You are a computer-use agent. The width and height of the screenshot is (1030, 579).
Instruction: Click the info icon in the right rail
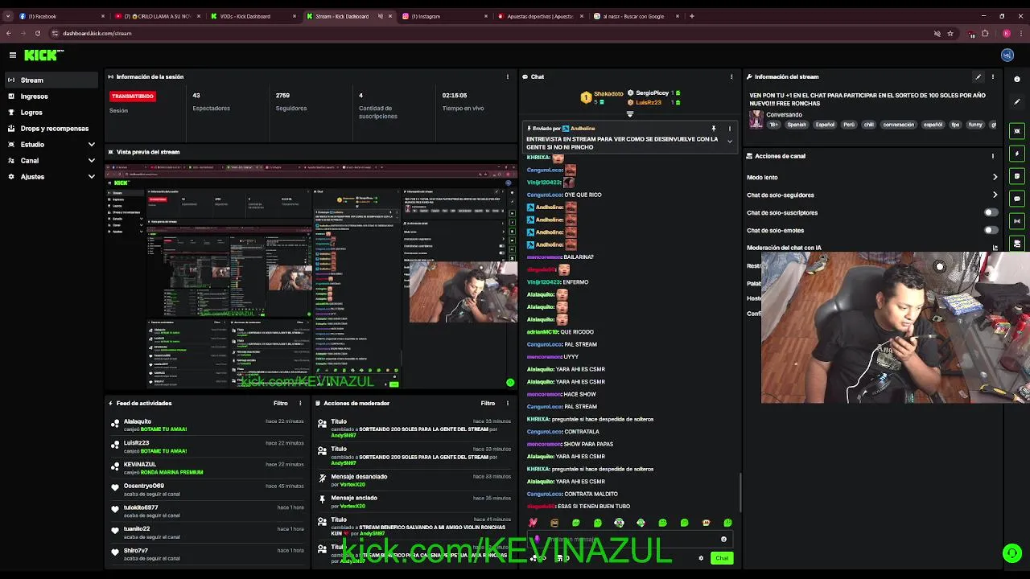tap(1018, 79)
